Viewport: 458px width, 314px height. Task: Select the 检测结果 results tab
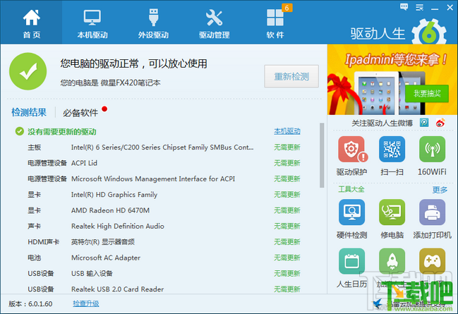[x=29, y=112]
